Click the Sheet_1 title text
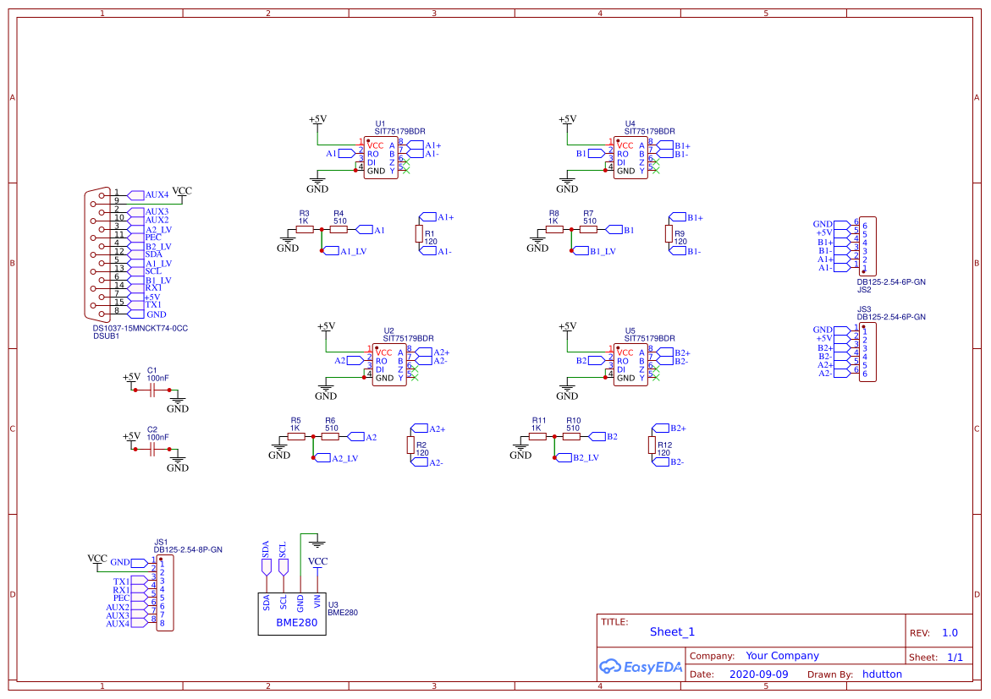Image resolution: width=991 pixels, height=699 pixels. 672,632
